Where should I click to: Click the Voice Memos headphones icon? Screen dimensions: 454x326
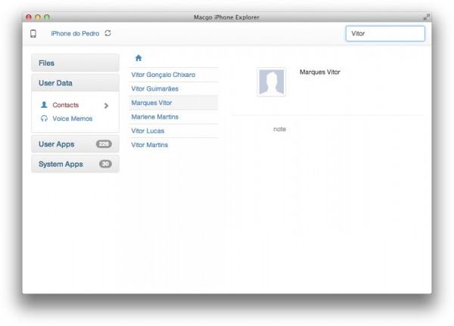pyautogui.click(x=44, y=118)
